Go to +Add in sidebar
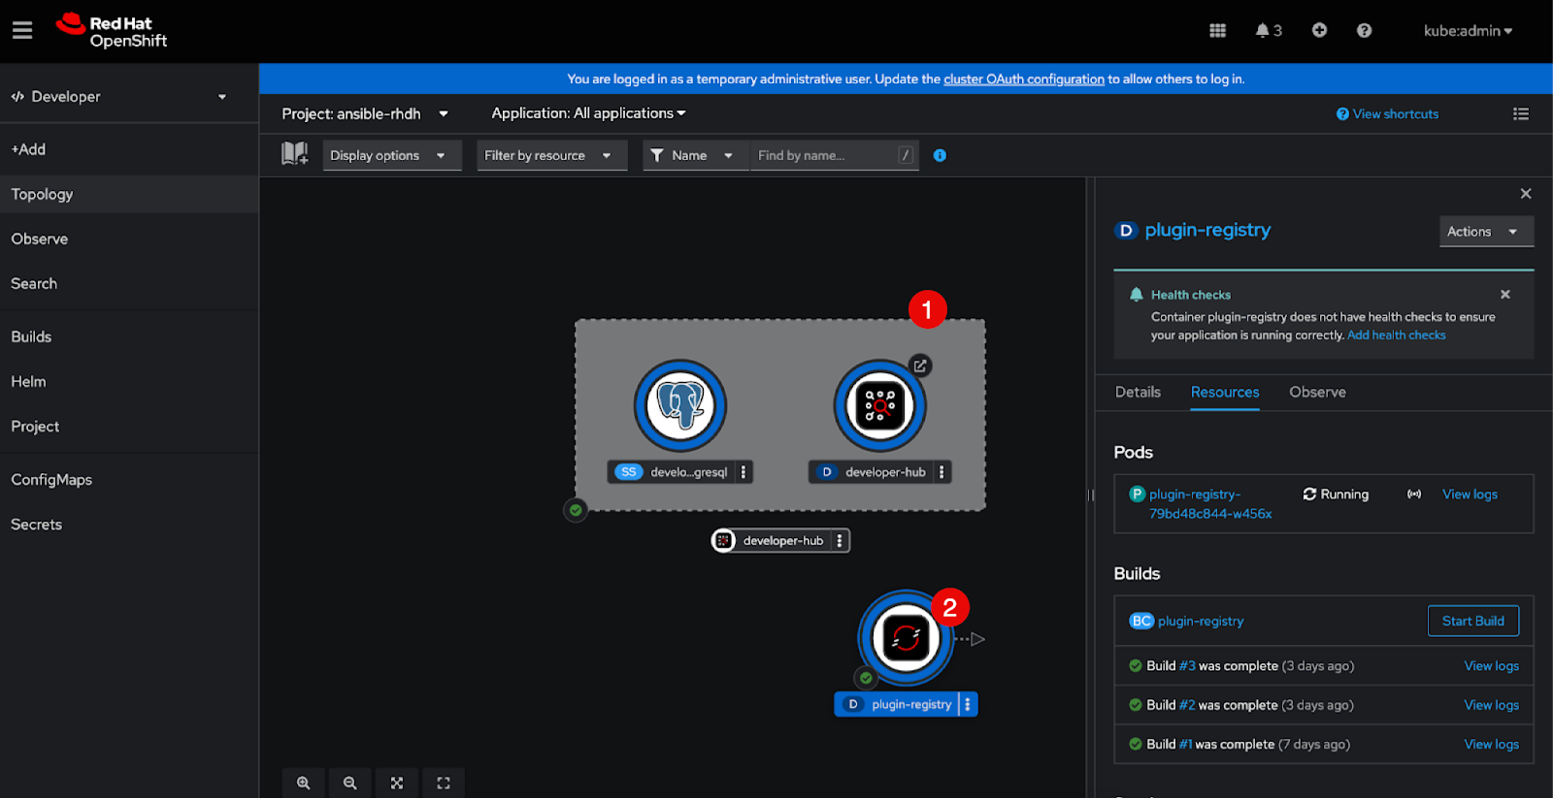The width and height of the screenshot is (1553, 798). 129,149
